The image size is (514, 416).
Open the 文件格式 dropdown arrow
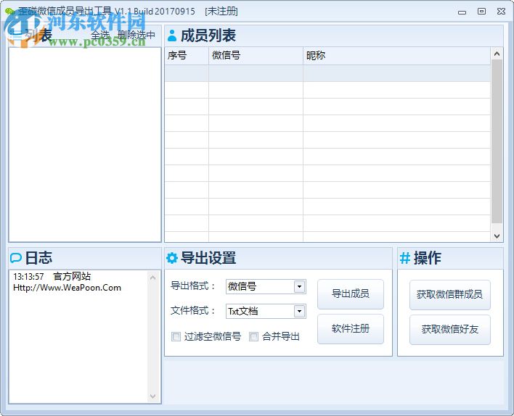tap(299, 311)
